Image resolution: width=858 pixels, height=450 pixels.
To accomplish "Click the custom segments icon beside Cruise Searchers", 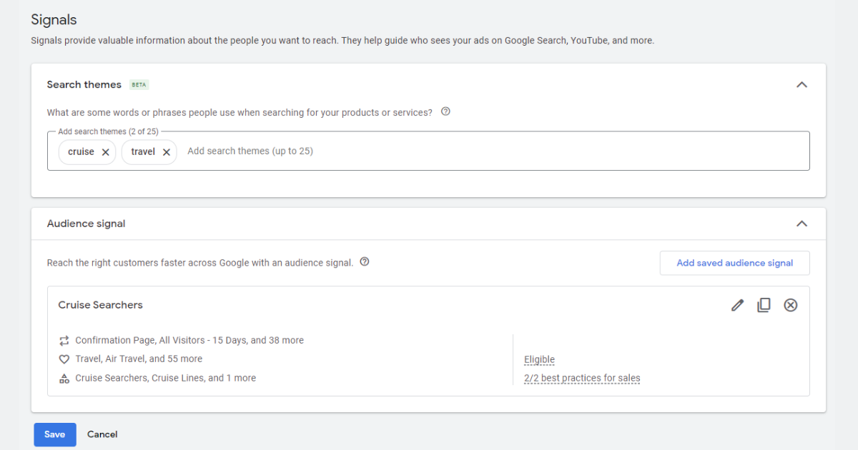I will pos(64,377).
